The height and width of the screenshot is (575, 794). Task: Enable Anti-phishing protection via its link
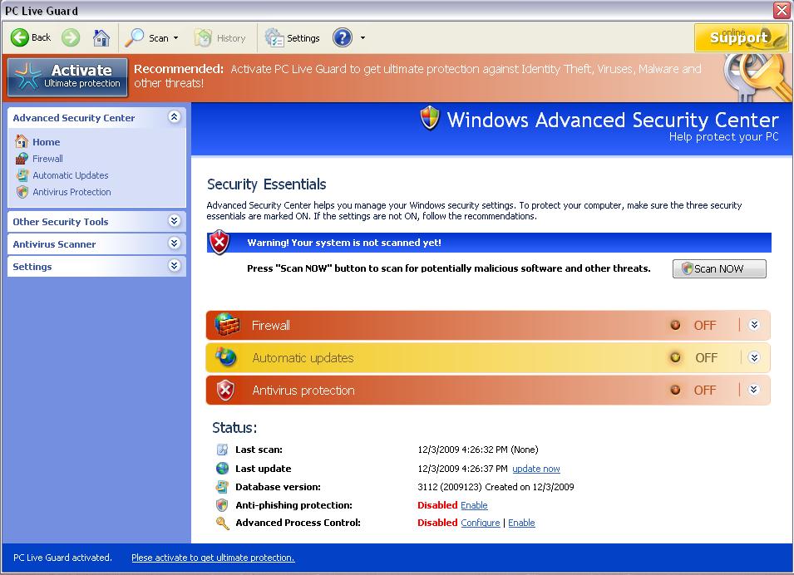click(474, 505)
